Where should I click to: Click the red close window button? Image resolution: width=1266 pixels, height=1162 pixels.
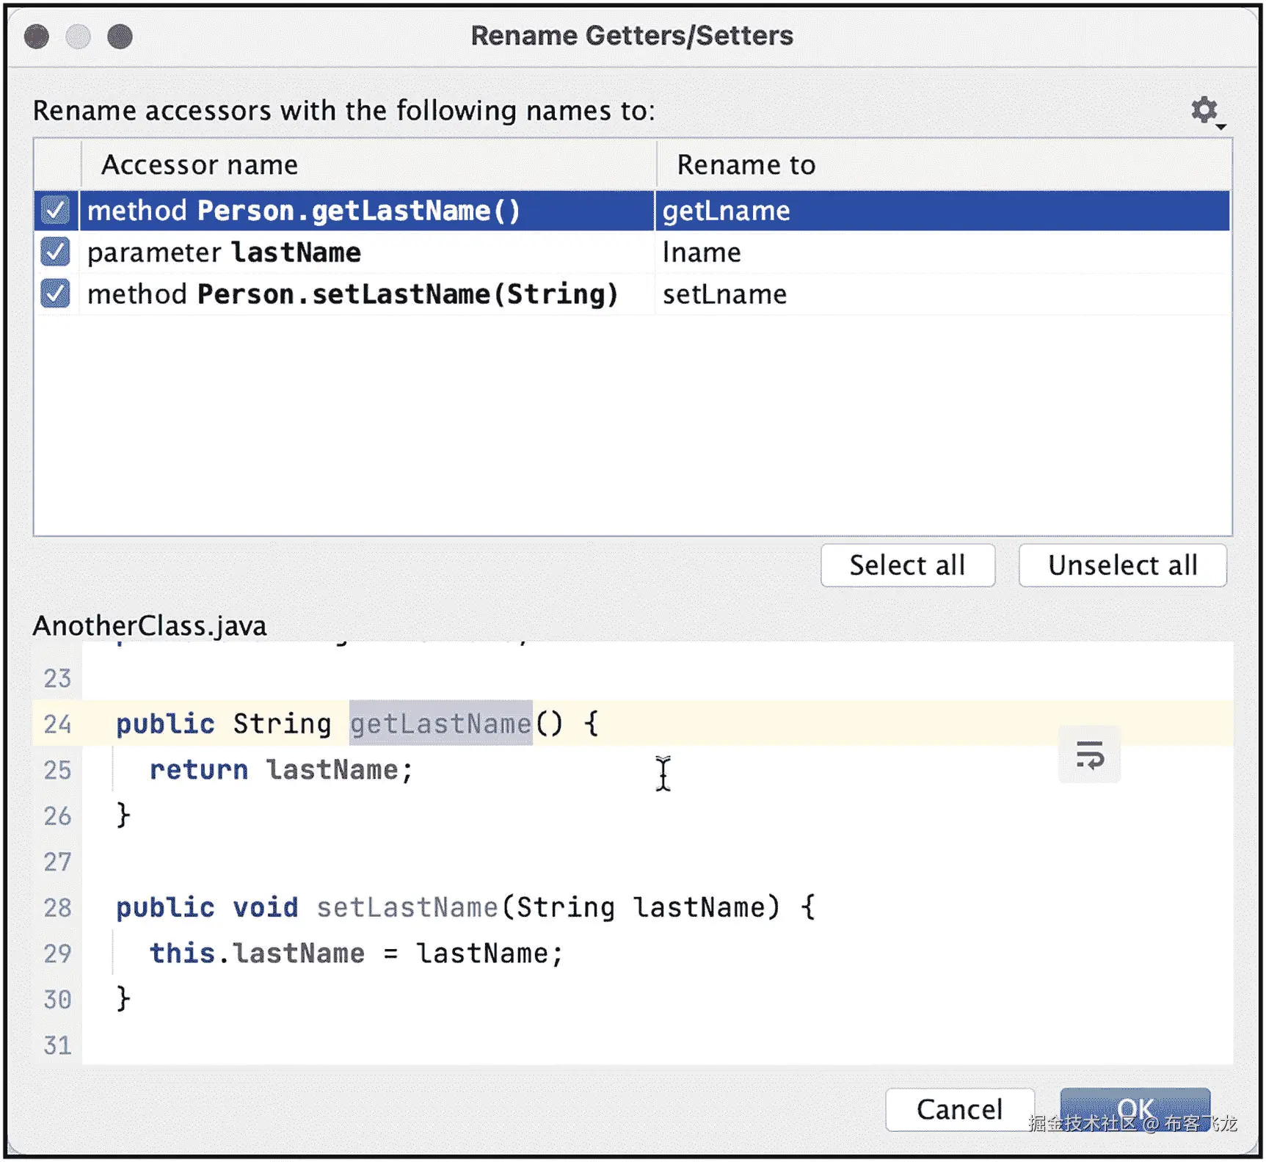(37, 36)
